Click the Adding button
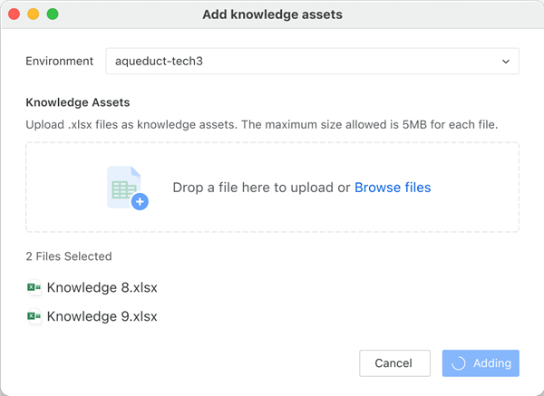This screenshot has height=396, width=544. click(x=481, y=363)
